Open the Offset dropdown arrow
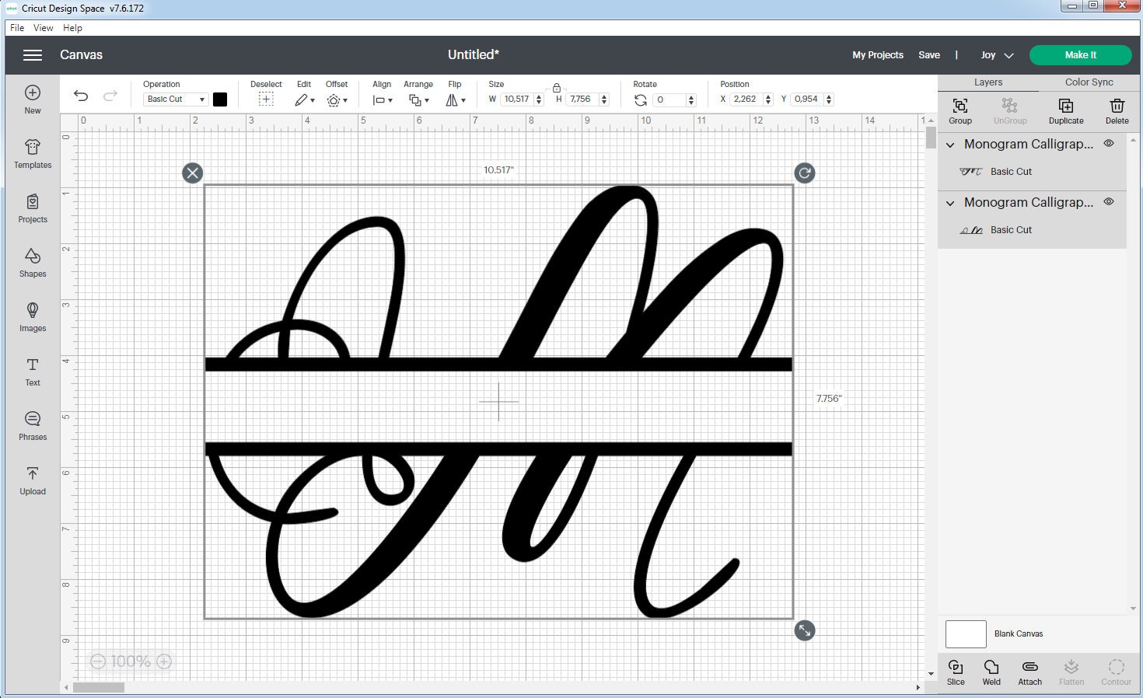This screenshot has height=698, width=1143. point(344,101)
